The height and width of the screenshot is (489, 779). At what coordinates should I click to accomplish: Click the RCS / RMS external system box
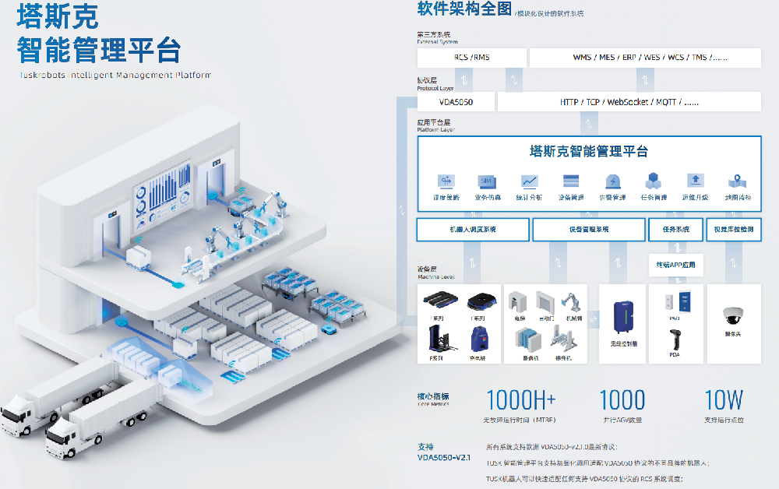tap(471, 58)
